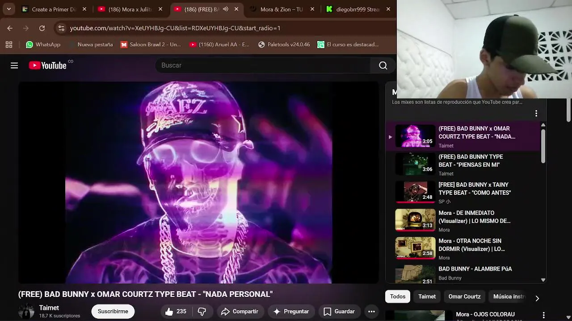Play the NADA PERSONAL thumbnail in playlist
The height and width of the screenshot is (321, 572).
415,136
